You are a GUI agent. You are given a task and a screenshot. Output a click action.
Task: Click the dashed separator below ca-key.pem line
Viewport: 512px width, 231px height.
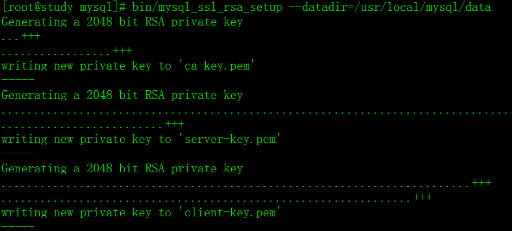point(17,80)
